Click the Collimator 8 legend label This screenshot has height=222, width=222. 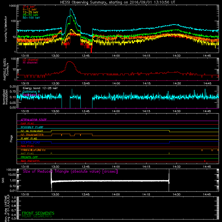[31, 92]
